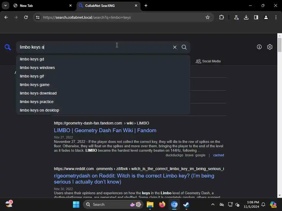Open the weather widget on taskbar

click(x=9, y=204)
